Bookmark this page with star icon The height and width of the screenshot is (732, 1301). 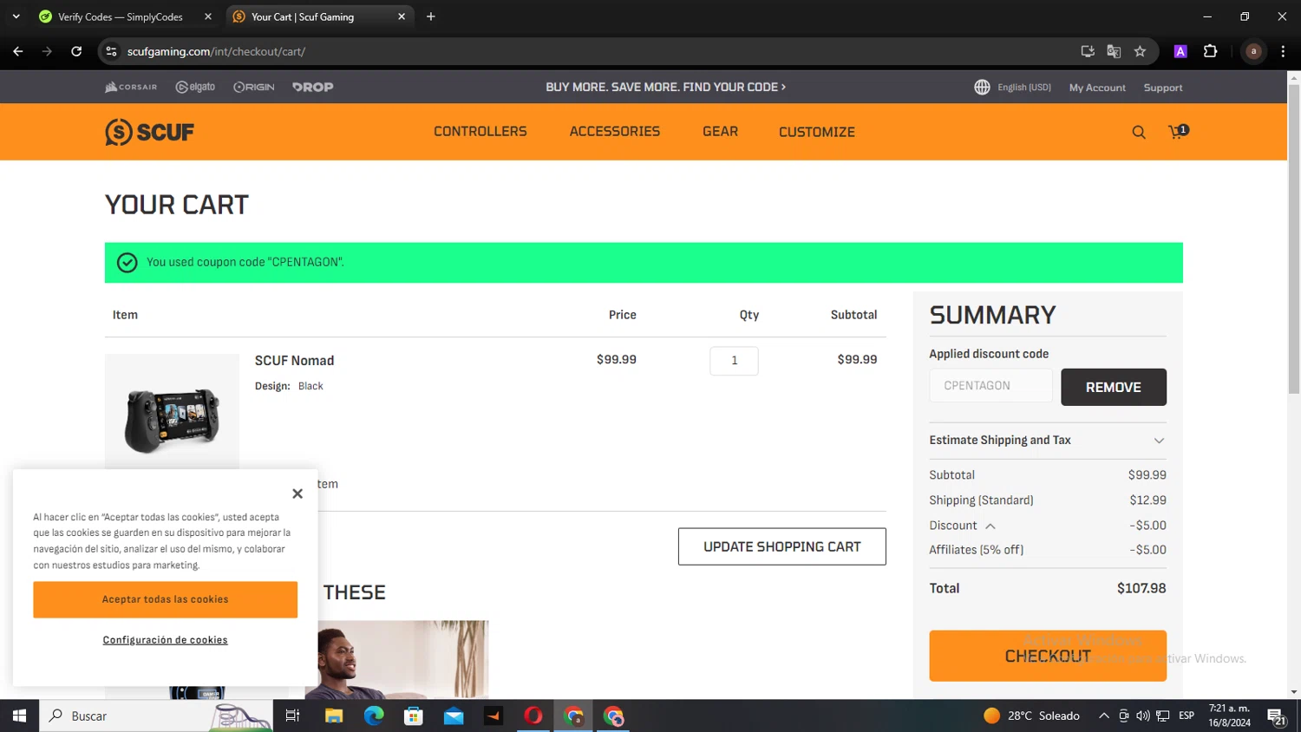point(1140,51)
